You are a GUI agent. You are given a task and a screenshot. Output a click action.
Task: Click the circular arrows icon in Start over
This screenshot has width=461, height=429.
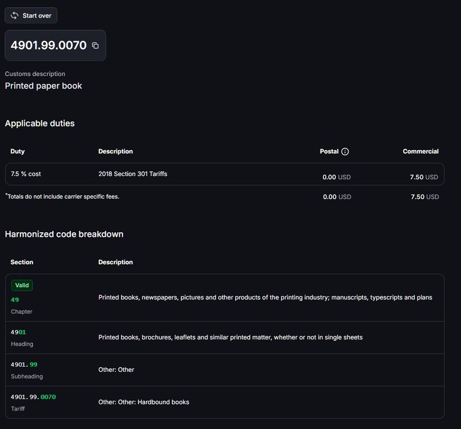click(x=15, y=16)
